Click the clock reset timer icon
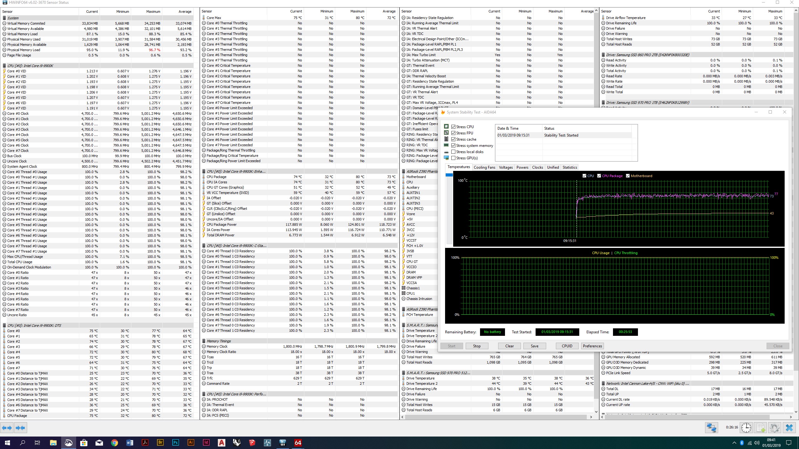This screenshot has height=449, width=799. [746, 427]
